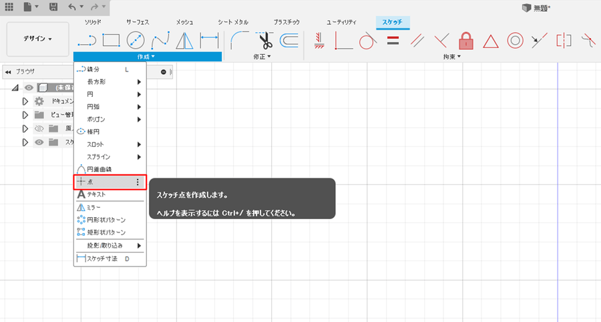The height and width of the screenshot is (322, 601).
Task: Choose 線分 from the create menu
Action: coord(110,69)
